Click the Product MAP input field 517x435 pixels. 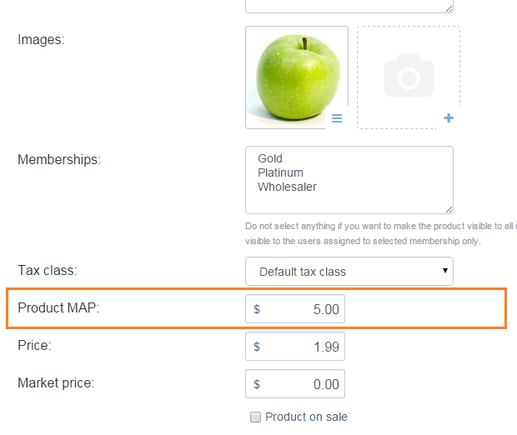295,309
